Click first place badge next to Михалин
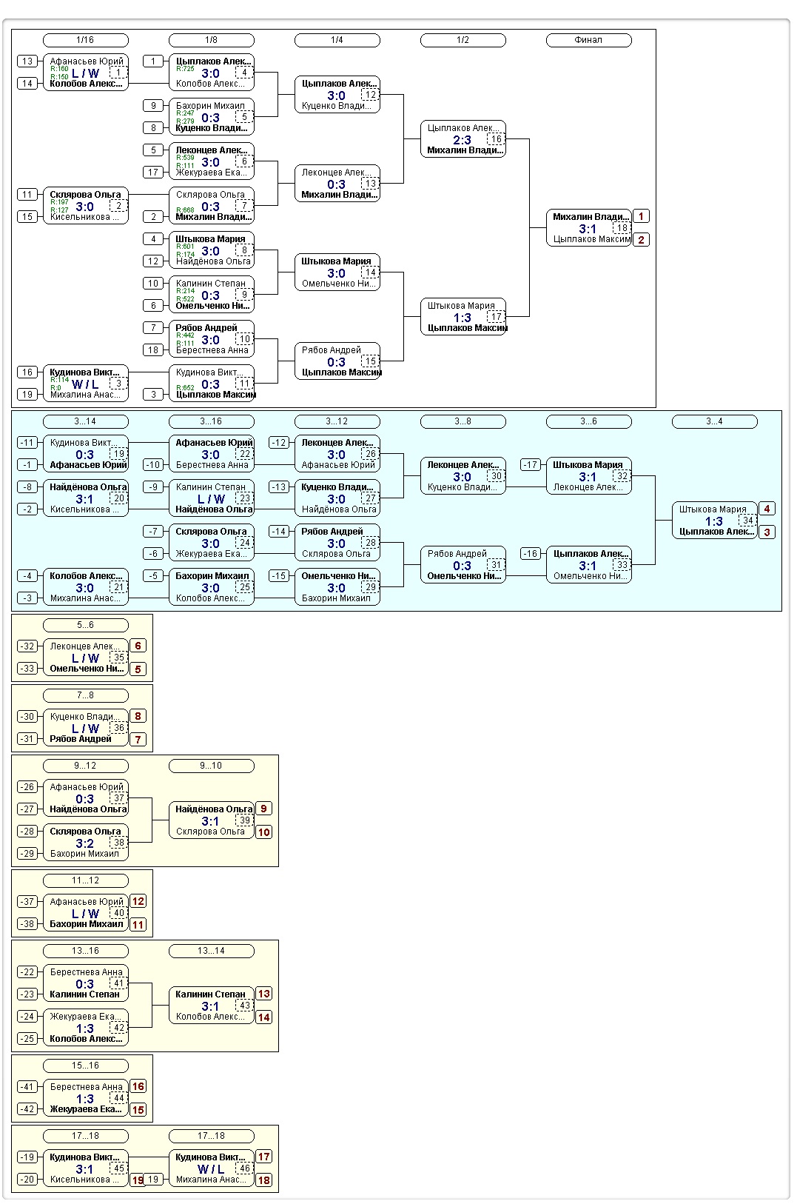The width and height of the screenshot is (797, 1204). [x=641, y=216]
